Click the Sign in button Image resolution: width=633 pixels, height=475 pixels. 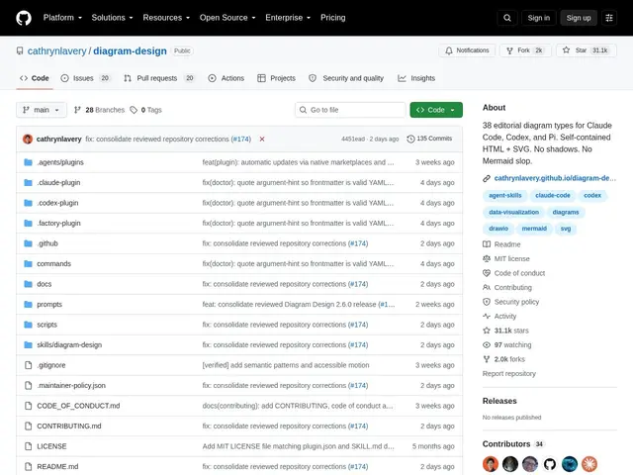538,18
